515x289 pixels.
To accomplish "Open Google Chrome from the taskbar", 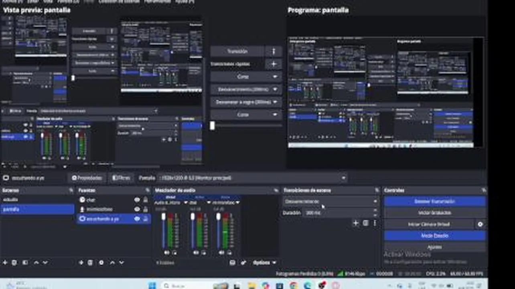I will point(294,285).
